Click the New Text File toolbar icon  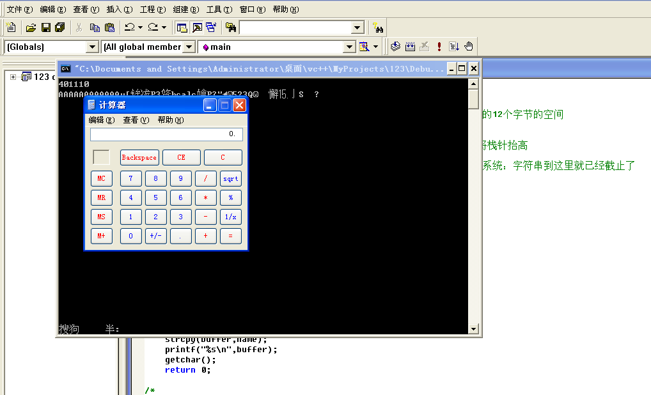[12, 27]
